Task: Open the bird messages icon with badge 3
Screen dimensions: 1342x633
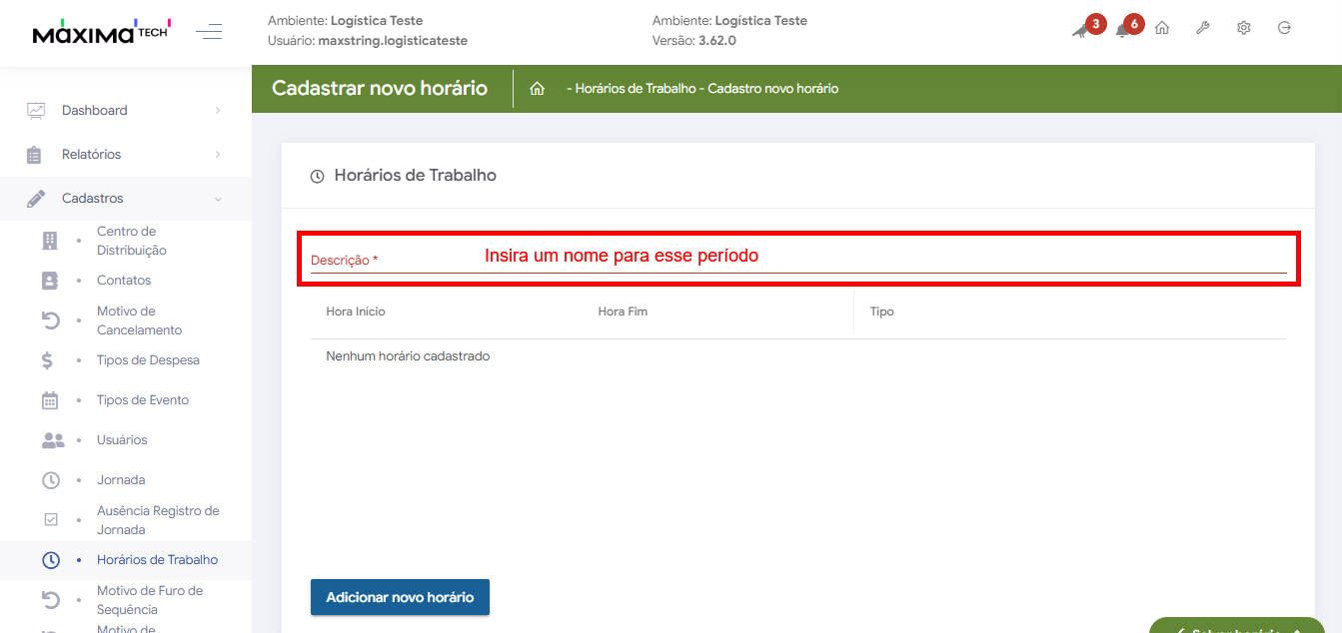Action: tap(1082, 30)
